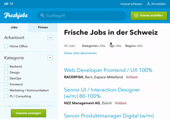Click the Freshjobs logo

[16, 16]
